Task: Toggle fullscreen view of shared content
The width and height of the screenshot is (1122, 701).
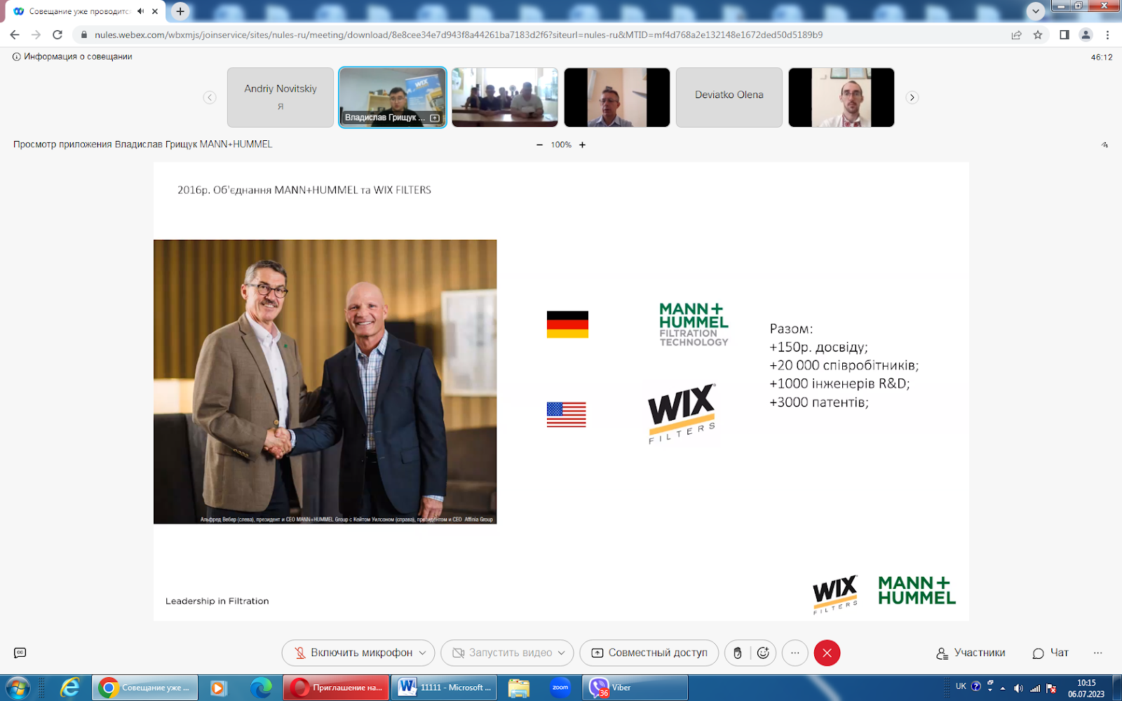Action: [1104, 145]
